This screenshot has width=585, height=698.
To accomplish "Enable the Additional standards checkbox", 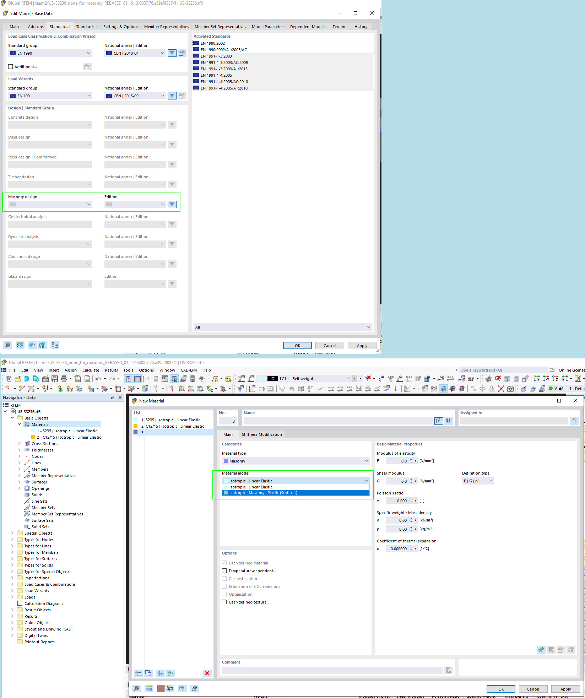I will [11, 66].
